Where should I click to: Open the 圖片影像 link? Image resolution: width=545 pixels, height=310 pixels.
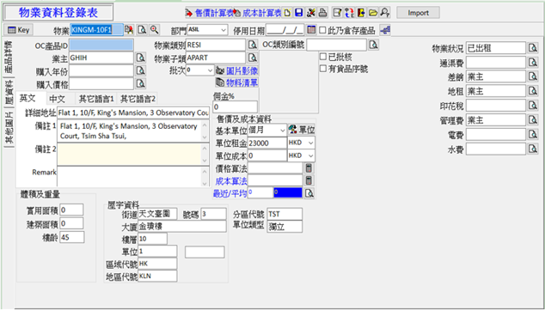pos(237,70)
